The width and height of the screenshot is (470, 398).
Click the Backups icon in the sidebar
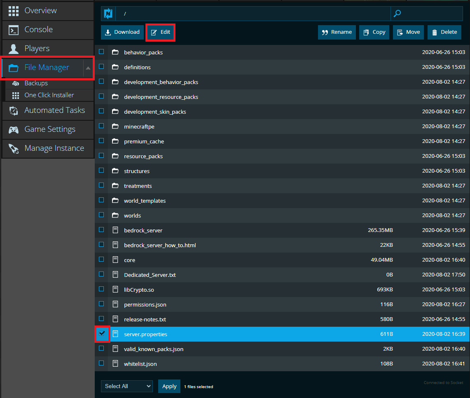(16, 83)
